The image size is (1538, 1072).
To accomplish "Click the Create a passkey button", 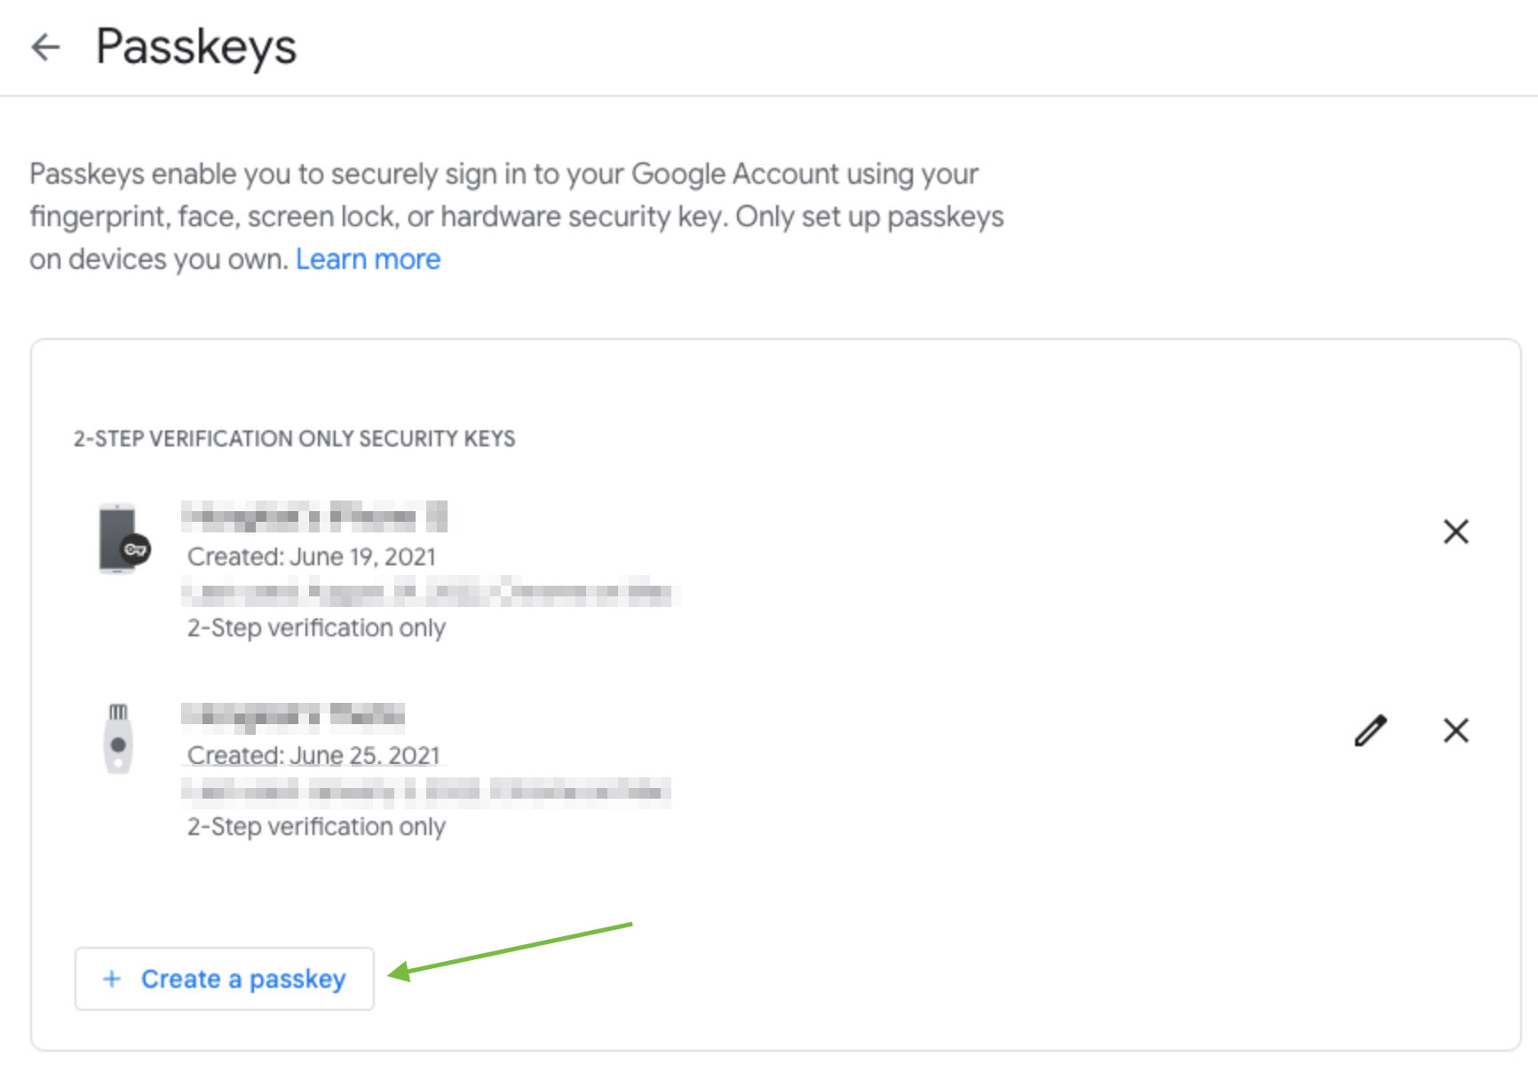I will tap(225, 979).
